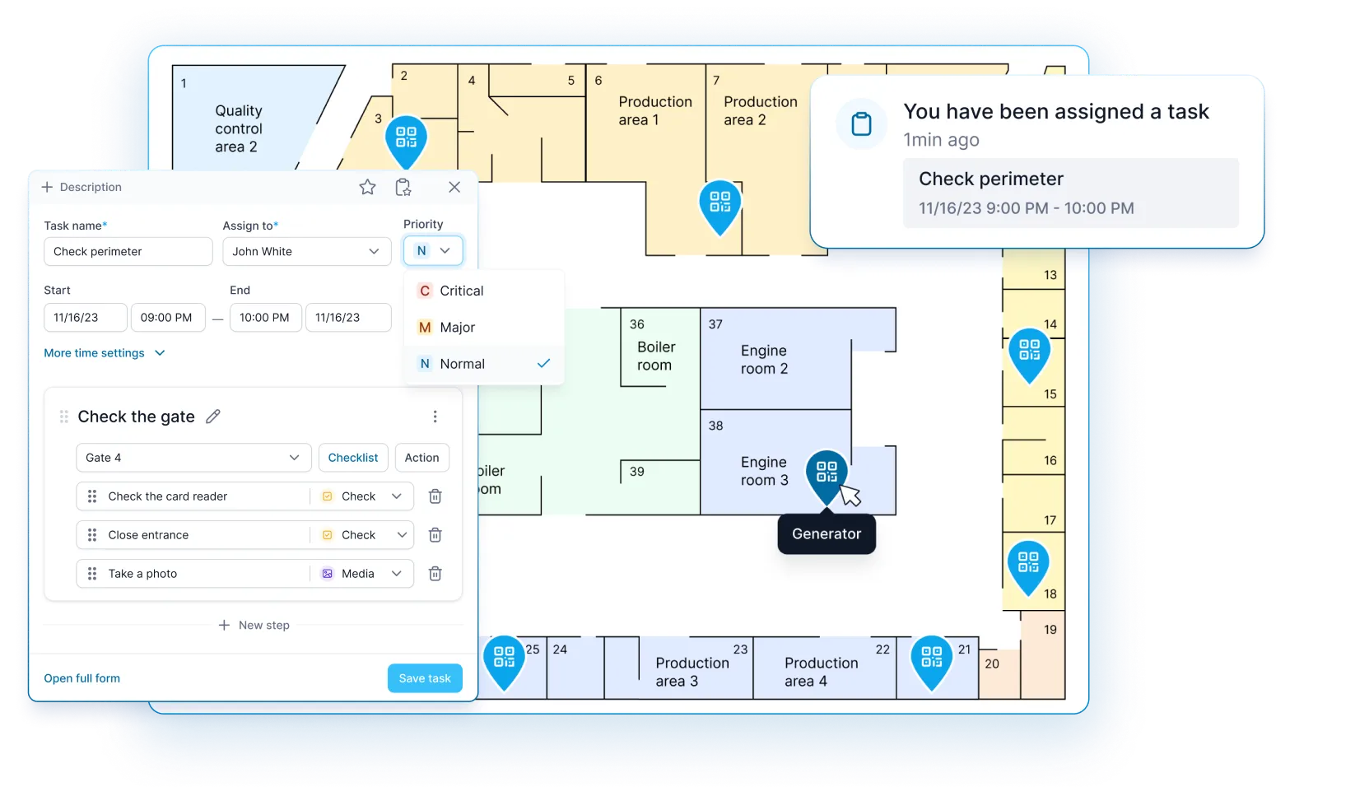Viewport: 1355px width, 787px height.
Task: Open the full form link
Action: (81, 678)
